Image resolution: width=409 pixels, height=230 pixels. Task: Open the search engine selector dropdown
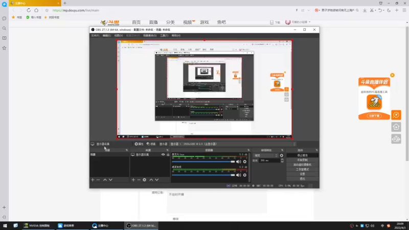coord(317,10)
